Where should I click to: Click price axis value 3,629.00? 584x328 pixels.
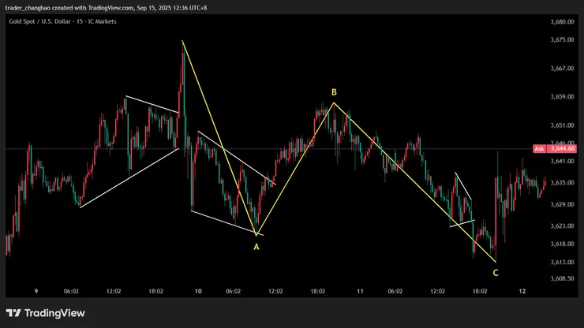click(562, 204)
